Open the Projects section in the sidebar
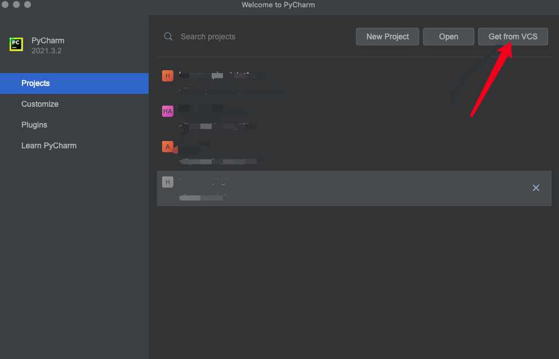Viewport: 559px width, 359px height. [35, 83]
